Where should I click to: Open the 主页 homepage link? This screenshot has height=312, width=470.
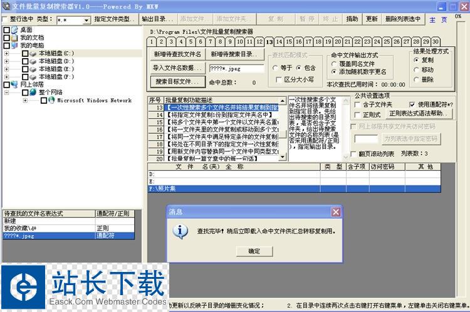[x=438, y=20]
